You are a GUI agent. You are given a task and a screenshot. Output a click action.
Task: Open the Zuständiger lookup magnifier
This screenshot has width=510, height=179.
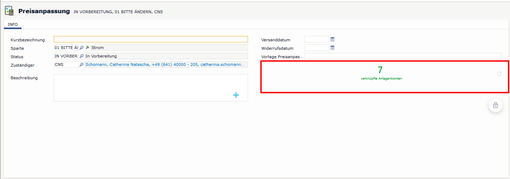[x=82, y=65]
